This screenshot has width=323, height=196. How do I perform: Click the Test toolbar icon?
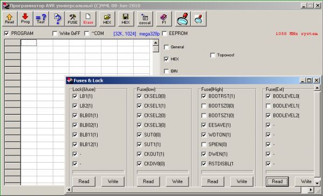[41, 19]
